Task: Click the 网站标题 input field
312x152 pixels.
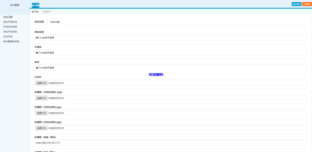Action: click(x=170, y=38)
